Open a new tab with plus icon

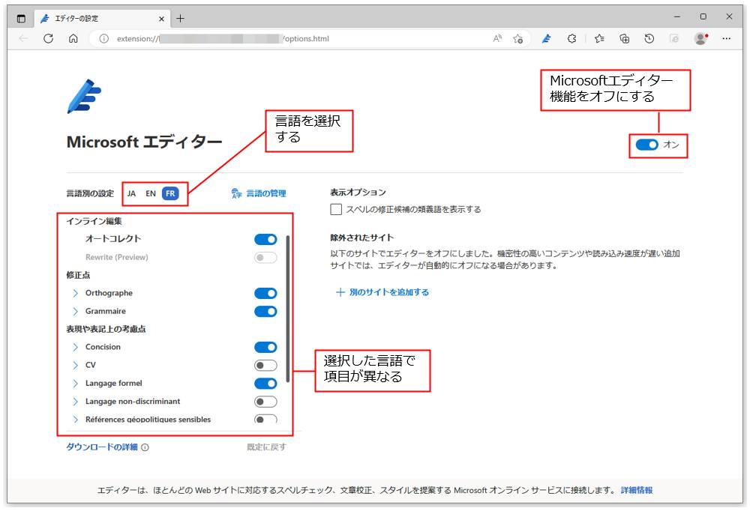point(180,19)
